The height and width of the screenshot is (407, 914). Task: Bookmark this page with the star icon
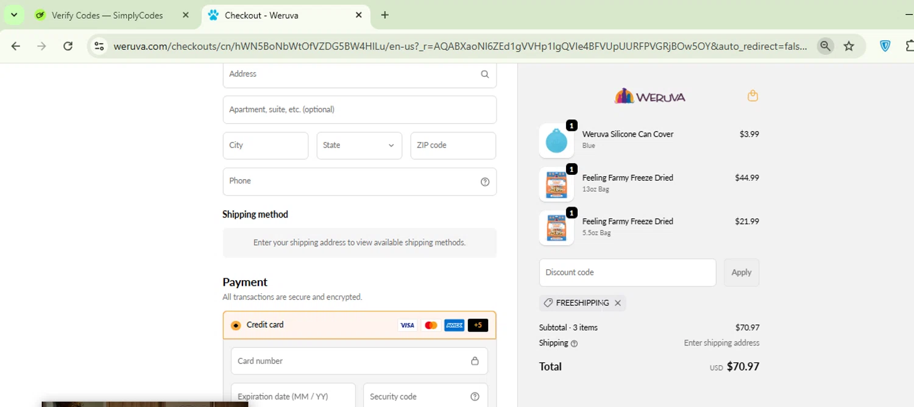[849, 46]
